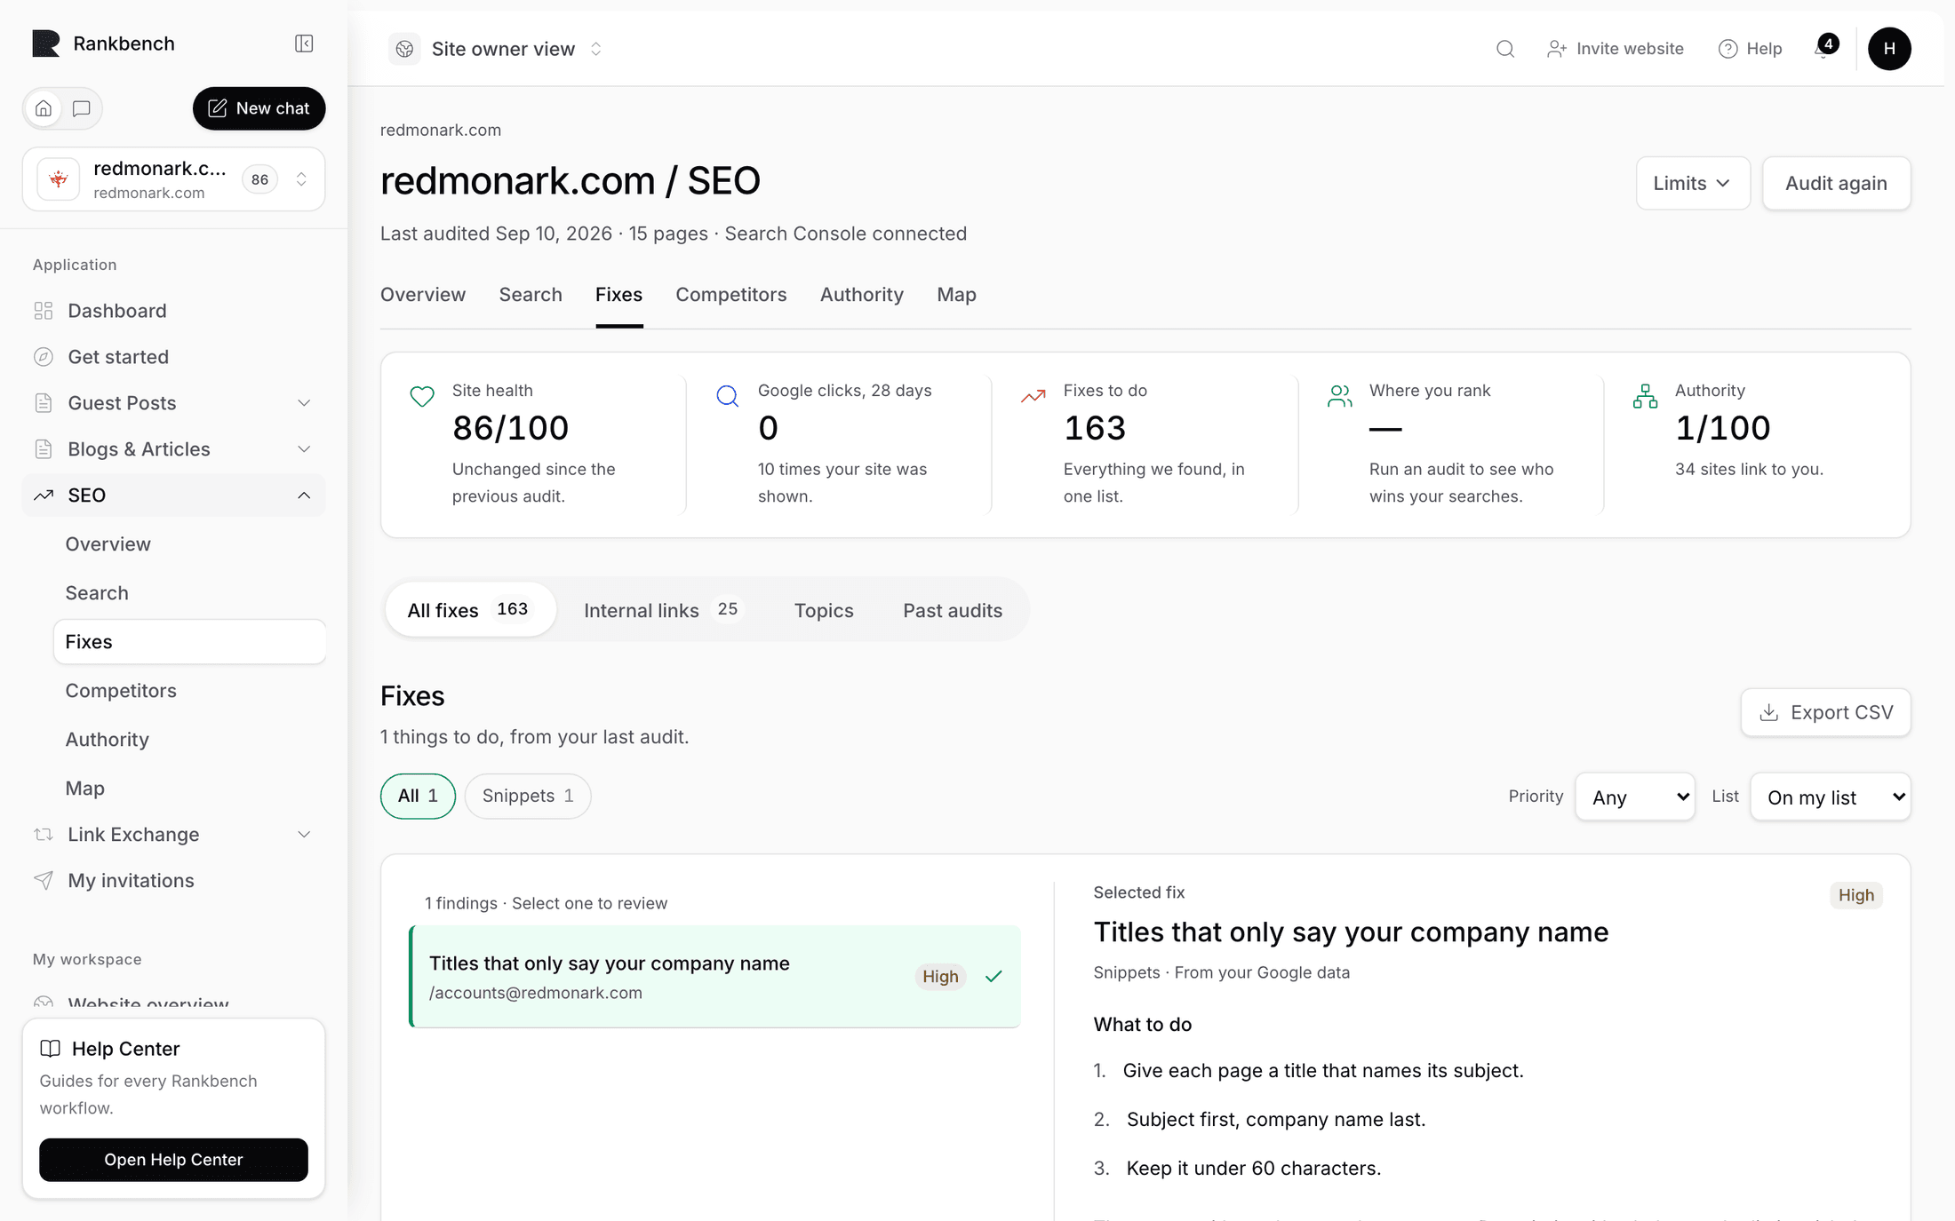This screenshot has width=1955, height=1221.
Task: Open the notifications bell
Action: pos(1824,48)
